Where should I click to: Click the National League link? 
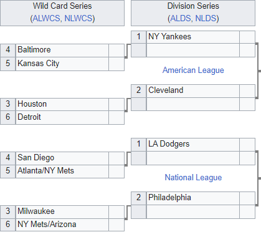pos(193,177)
